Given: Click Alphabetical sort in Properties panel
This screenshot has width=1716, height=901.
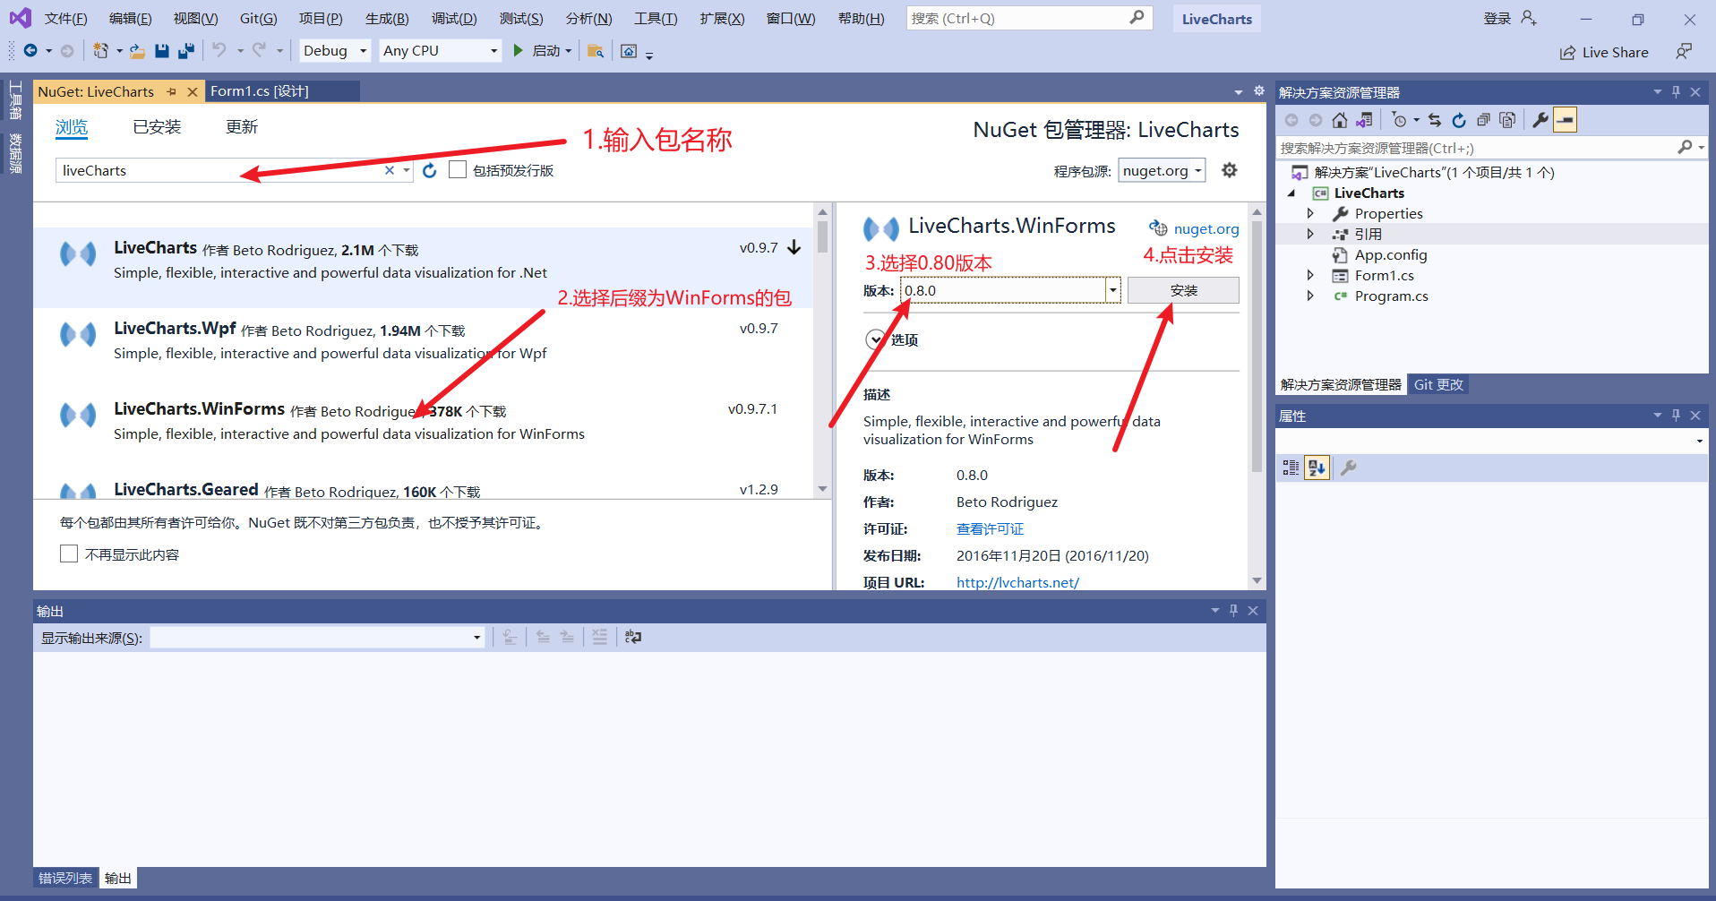Looking at the screenshot, I should tap(1317, 468).
